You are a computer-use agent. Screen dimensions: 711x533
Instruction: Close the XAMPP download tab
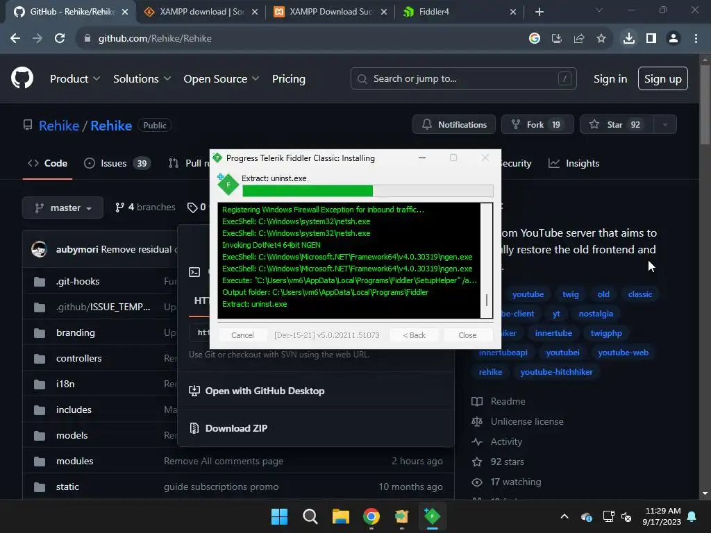(255, 12)
